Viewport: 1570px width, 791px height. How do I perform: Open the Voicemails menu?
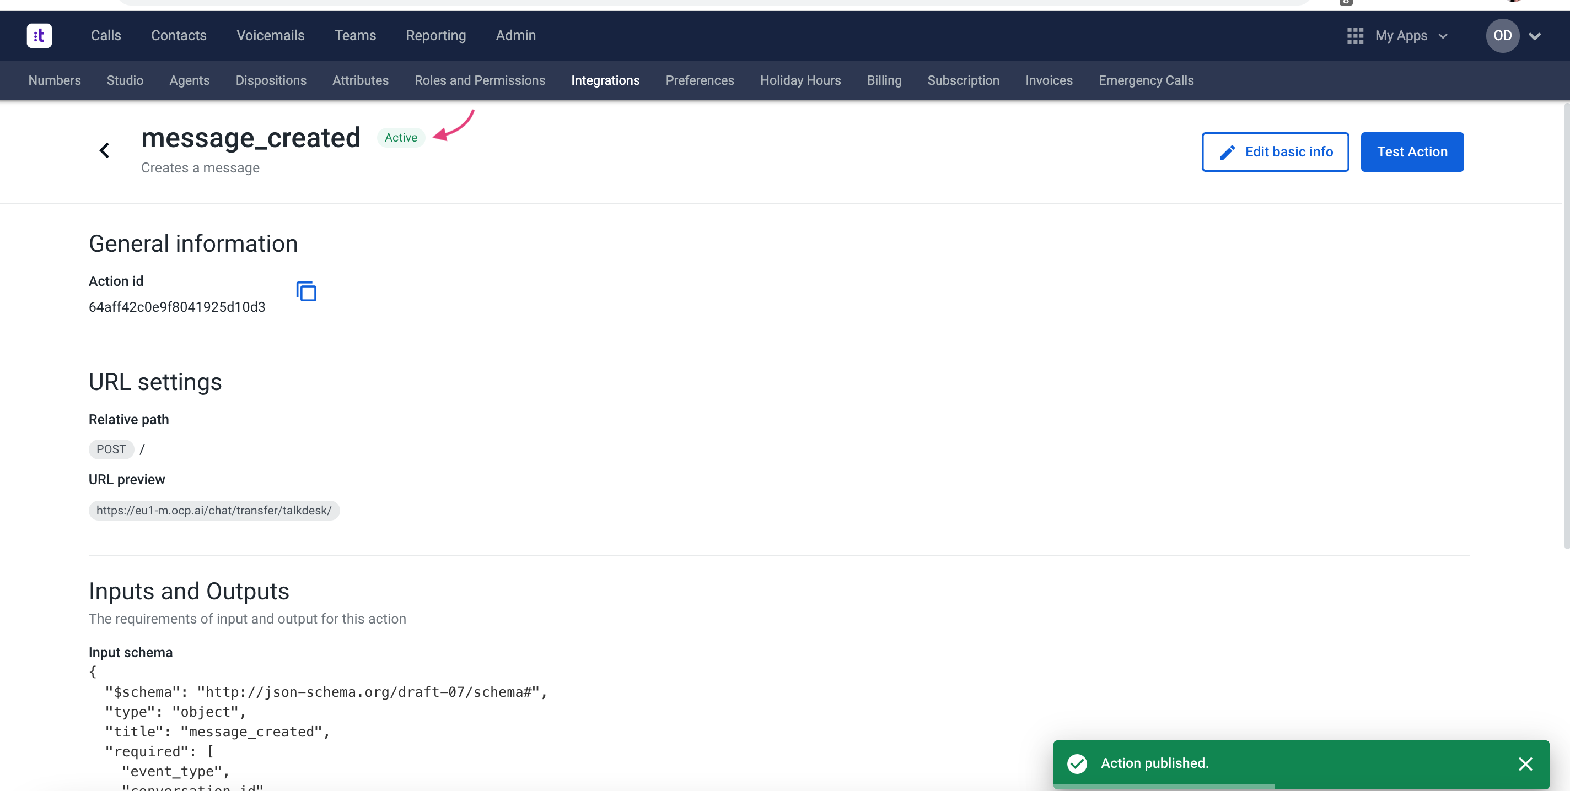point(270,36)
